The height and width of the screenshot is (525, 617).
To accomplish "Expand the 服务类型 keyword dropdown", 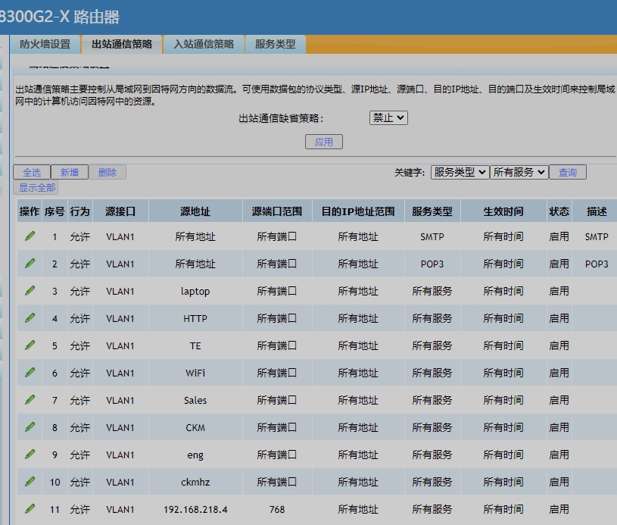I will pyautogui.click(x=460, y=173).
